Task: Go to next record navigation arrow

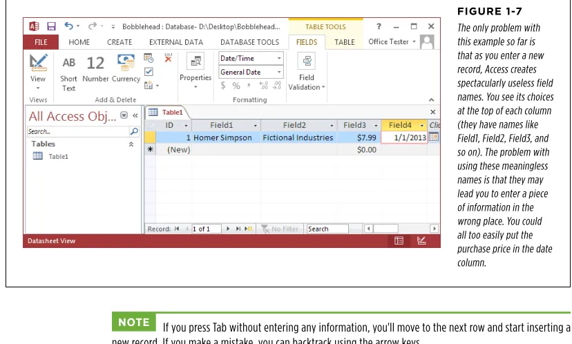Action: 228,229
